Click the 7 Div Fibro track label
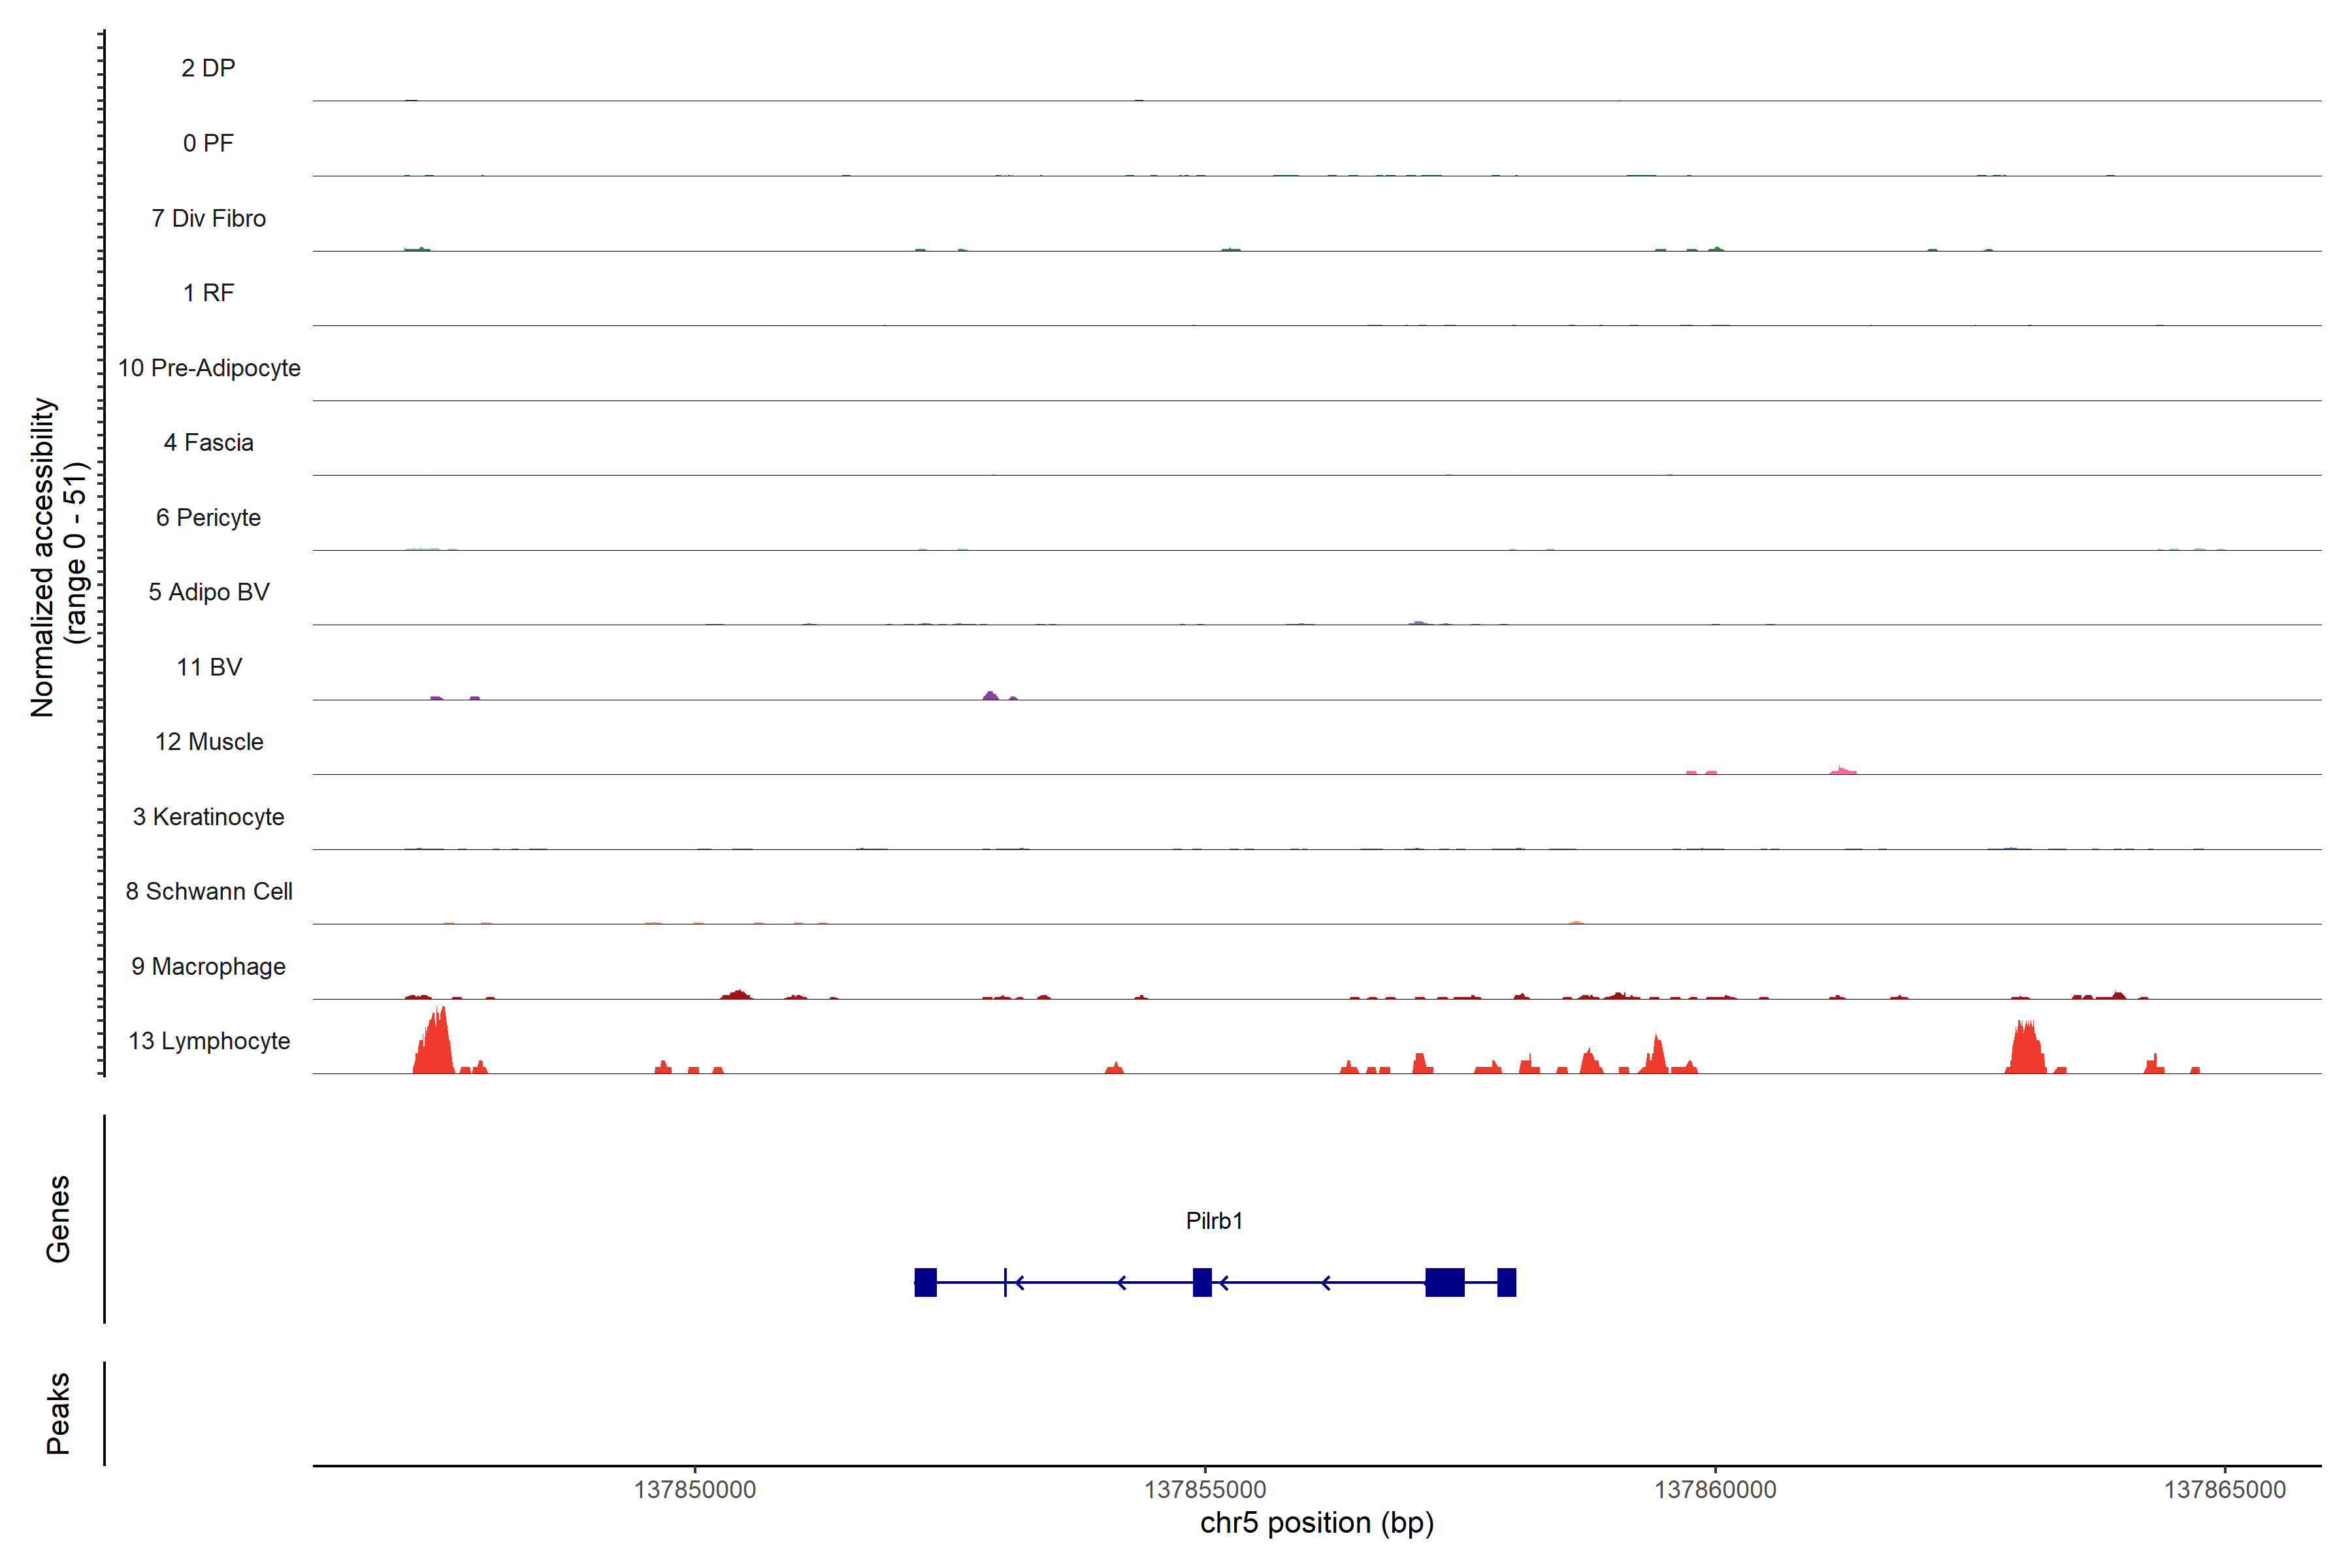The height and width of the screenshot is (1568, 2352). (x=208, y=218)
